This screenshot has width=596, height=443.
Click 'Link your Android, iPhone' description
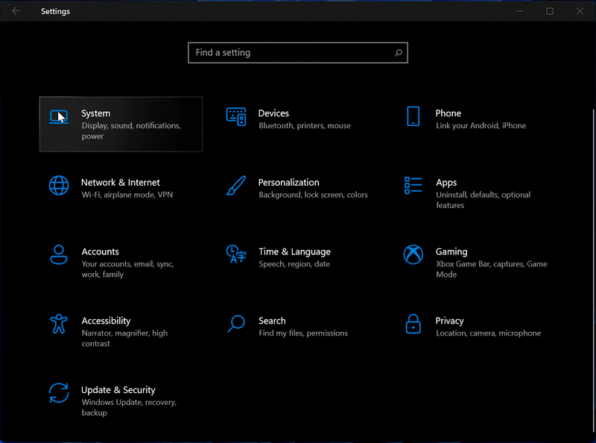tap(481, 126)
